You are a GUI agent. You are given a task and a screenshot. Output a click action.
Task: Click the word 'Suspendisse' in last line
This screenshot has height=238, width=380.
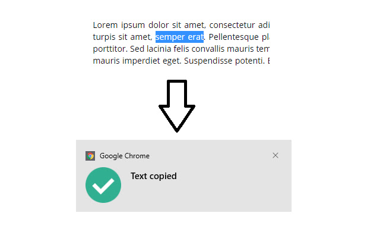(x=208, y=61)
